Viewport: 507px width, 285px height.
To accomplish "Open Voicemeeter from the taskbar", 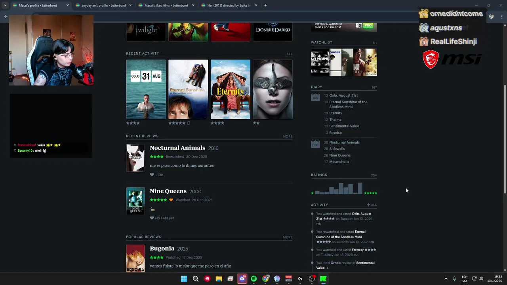I will pos(288,279).
